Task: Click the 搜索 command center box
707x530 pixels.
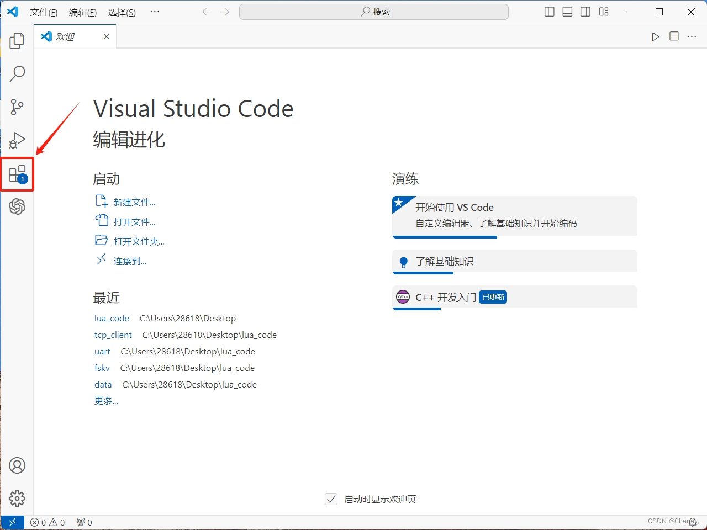Action: [374, 12]
